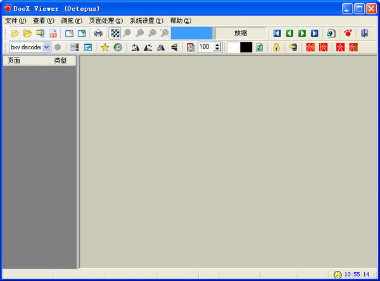Click rotate icon with purple left triangle
Screen dimensions: 380x281
(x=148, y=47)
